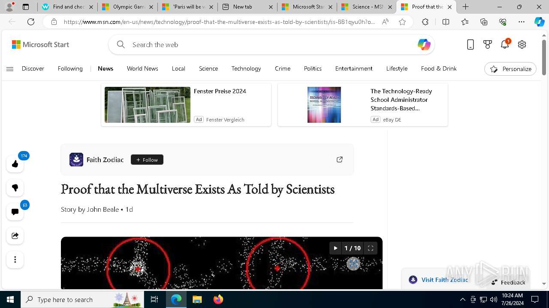The width and height of the screenshot is (549, 308).
Task: Toggle split screen icon
Action: pos(446,22)
